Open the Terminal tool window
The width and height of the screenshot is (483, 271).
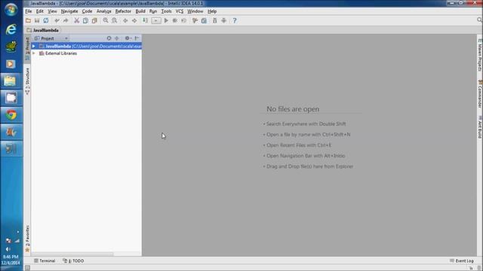coord(45,260)
